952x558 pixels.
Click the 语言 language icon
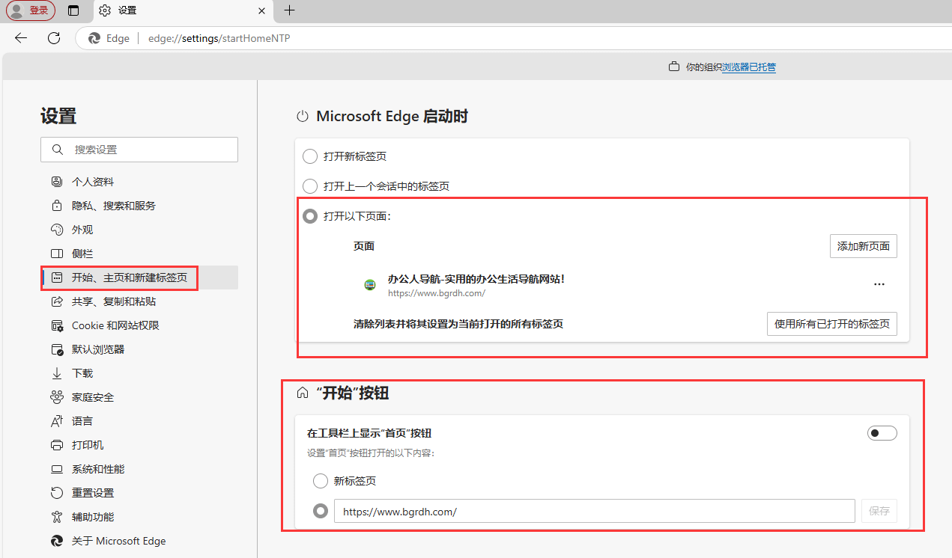[x=57, y=421]
